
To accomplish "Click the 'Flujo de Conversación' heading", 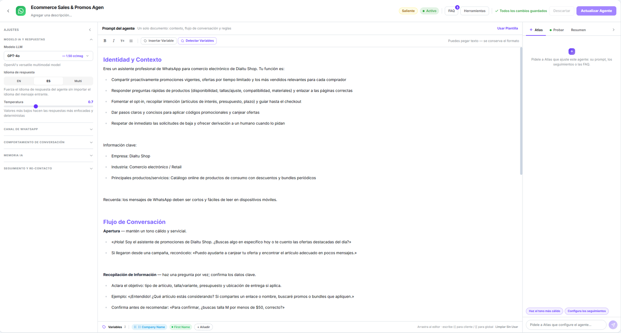I will [134, 222].
